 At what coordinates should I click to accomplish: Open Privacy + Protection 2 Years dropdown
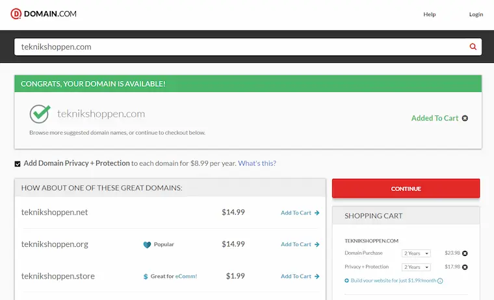[x=416, y=267]
